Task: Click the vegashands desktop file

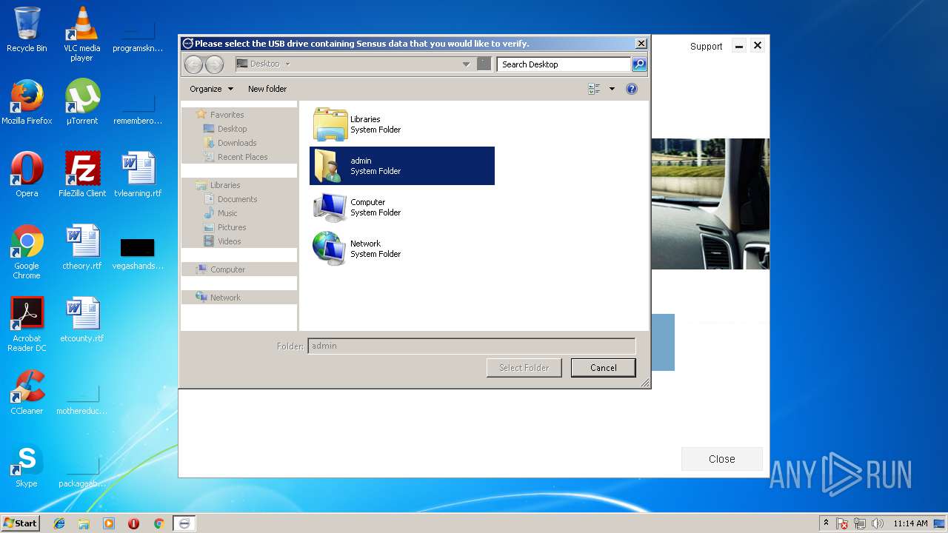Action: point(138,252)
